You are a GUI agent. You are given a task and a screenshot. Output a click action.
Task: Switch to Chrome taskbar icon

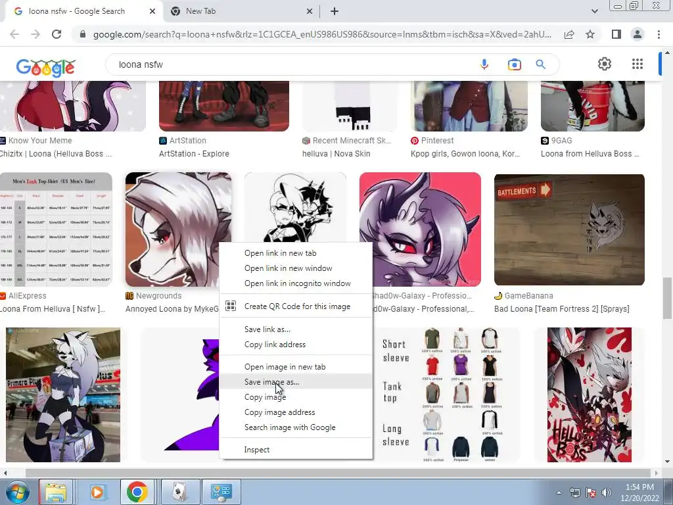[x=137, y=492]
